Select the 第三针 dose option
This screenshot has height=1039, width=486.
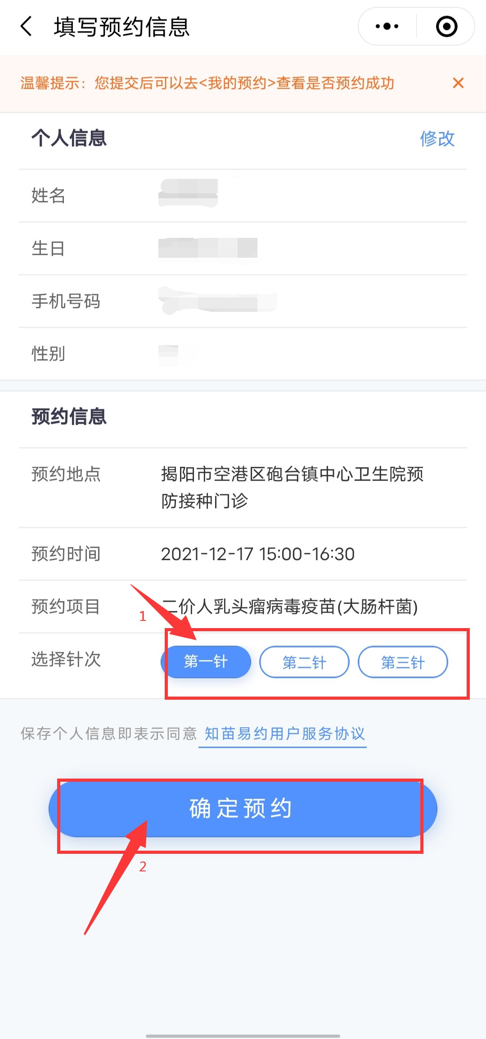[x=403, y=662]
